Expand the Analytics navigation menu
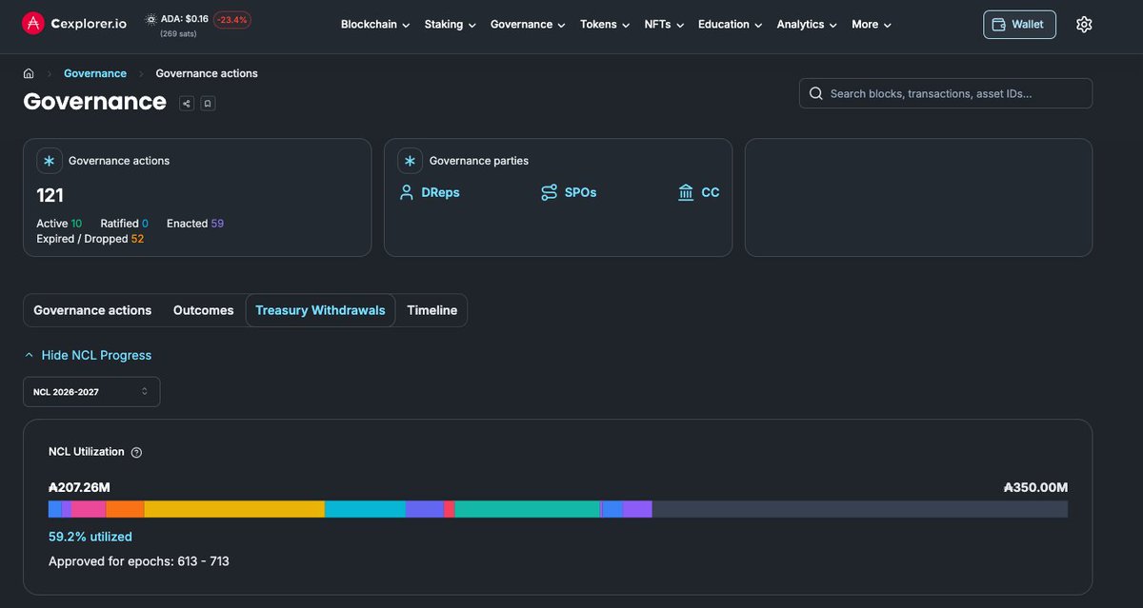 (807, 25)
